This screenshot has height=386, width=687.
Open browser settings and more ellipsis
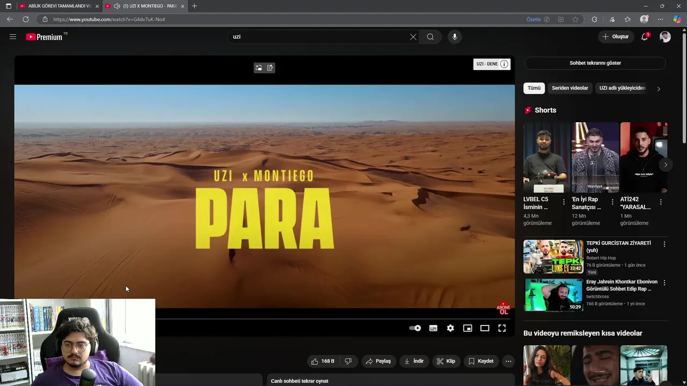click(661, 19)
